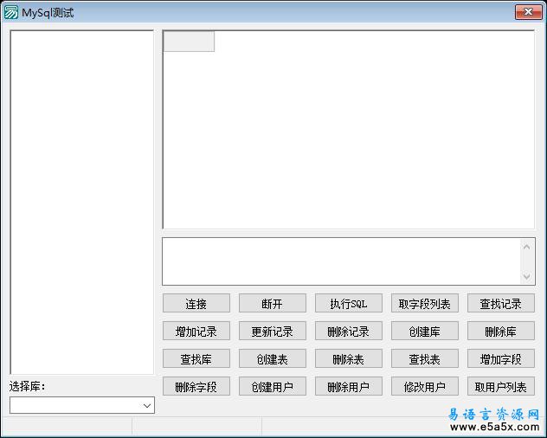Run the 执行SQL button
Screen dimensions: 547x438
pos(349,303)
